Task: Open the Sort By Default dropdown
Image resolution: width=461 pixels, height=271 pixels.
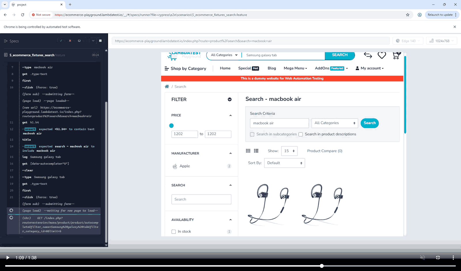Action: pyautogui.click(x=284, y=163)
